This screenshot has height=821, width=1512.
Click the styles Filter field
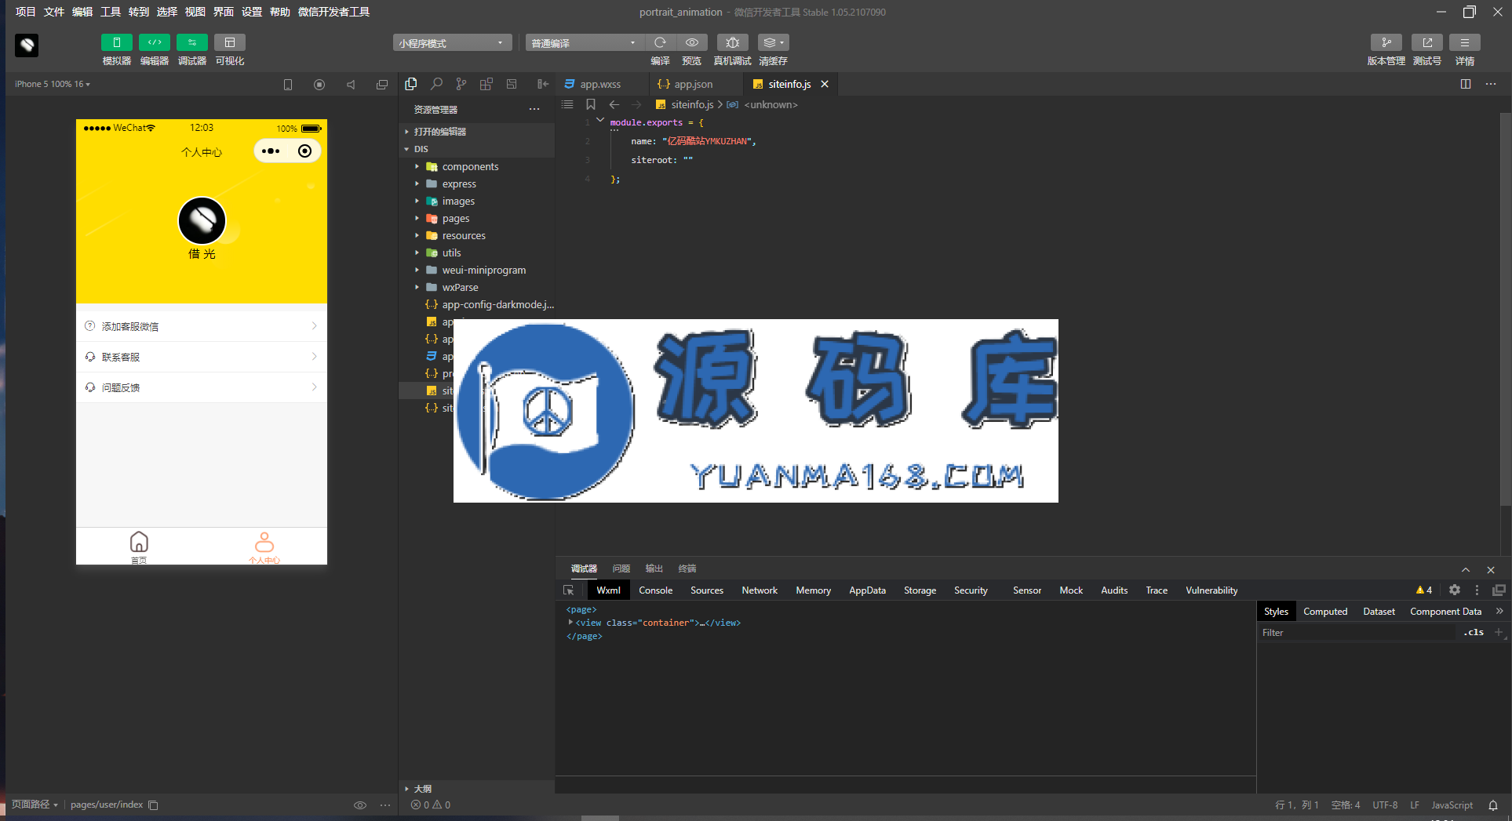pos(1357,633)
